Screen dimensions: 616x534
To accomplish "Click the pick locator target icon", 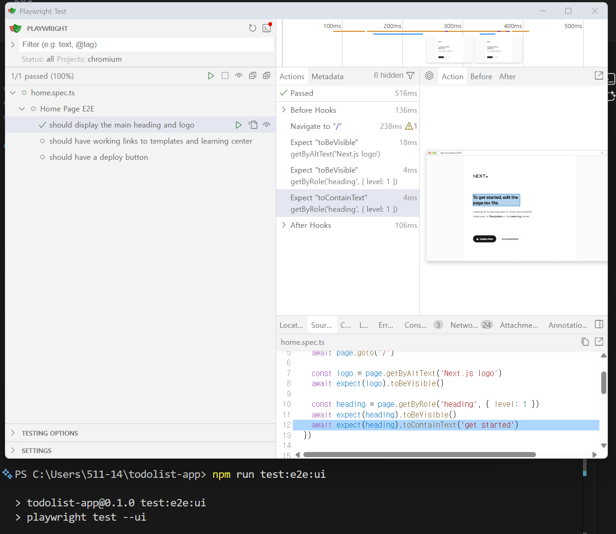I will 429,76.
